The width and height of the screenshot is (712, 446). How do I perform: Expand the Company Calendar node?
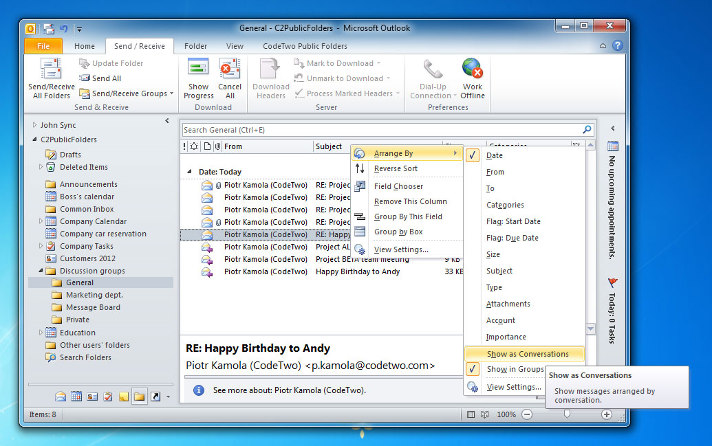41,221
